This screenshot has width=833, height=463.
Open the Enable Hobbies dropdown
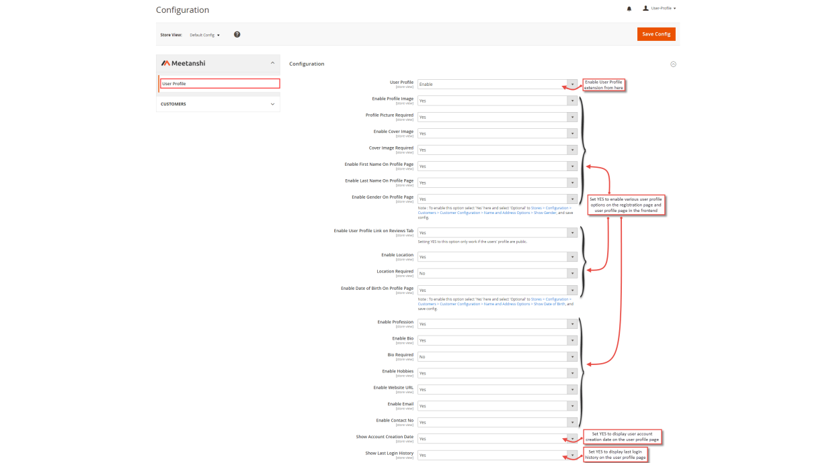click(498, 373)
